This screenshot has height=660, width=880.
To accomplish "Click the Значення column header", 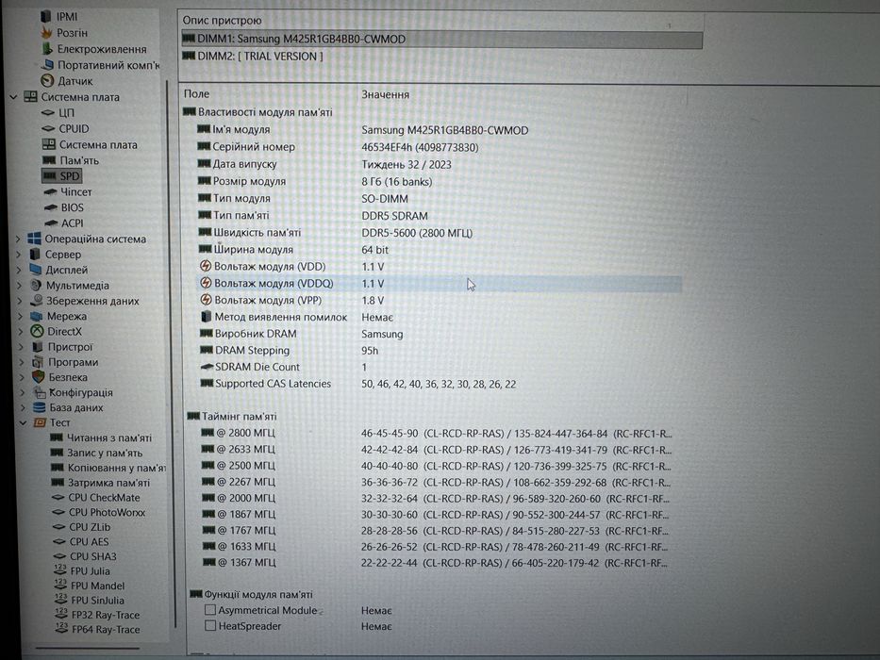I will (x=385, y=94).
